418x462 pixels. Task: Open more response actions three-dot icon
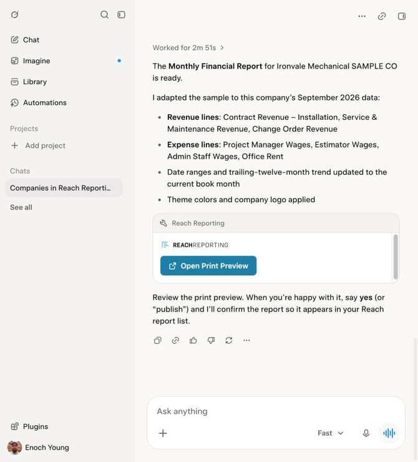(246, 341)
